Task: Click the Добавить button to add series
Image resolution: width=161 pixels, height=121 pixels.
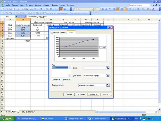Action: click(57, 79)
